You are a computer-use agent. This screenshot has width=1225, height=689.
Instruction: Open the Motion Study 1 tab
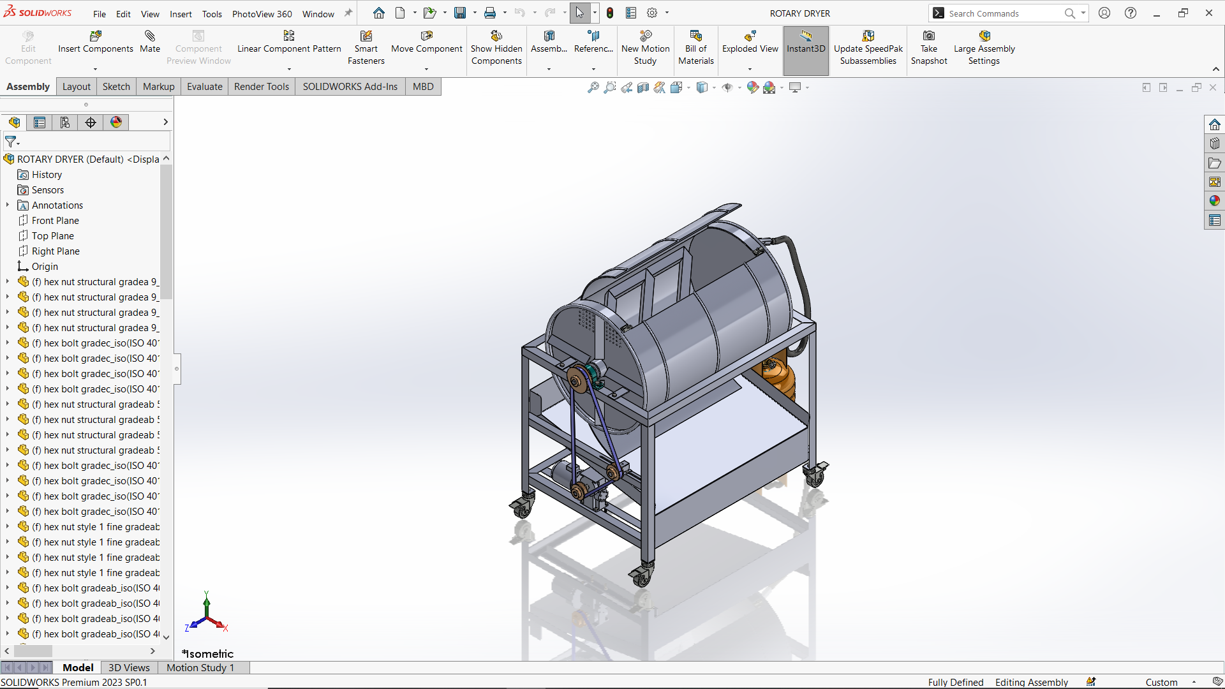200,667
